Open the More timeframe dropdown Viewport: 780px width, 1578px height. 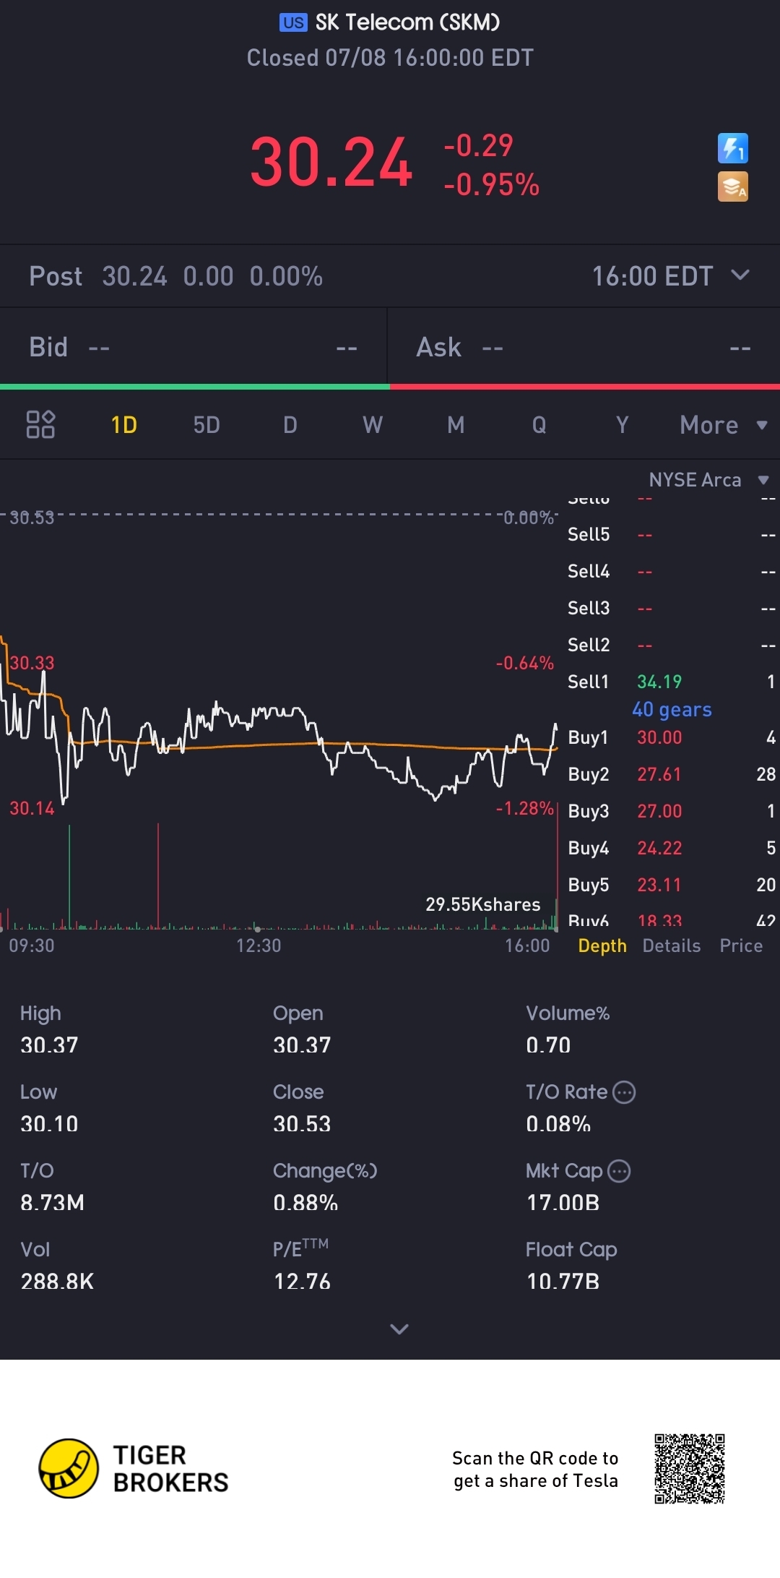click(x=724, y=425)
